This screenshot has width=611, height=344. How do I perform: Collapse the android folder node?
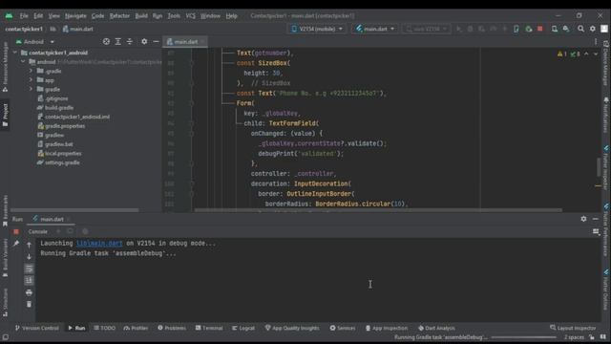coord(23,61)
